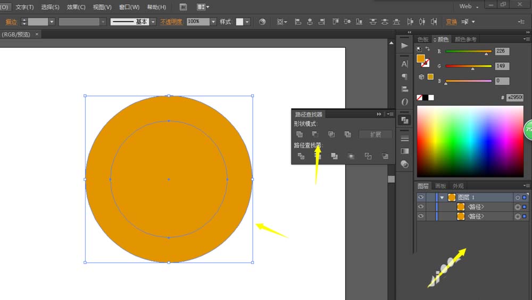The width and height of the screenshot is (532, 300).
Task: Click the Unite shape mode icon in Pathfinder
Action: 300,134
